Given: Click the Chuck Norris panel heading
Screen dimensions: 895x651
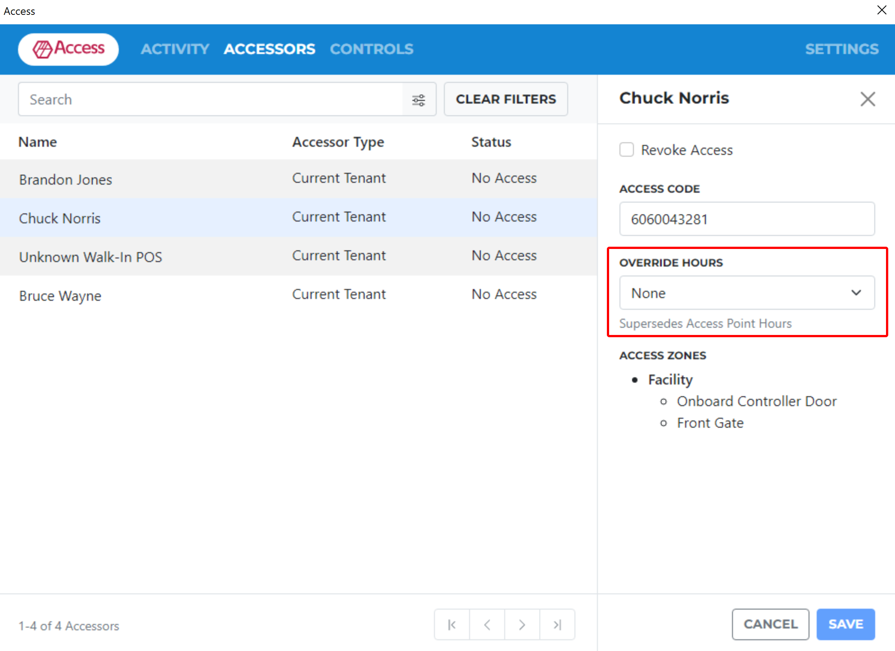Looking at the screenshot, I should click(x=674, y=98).
